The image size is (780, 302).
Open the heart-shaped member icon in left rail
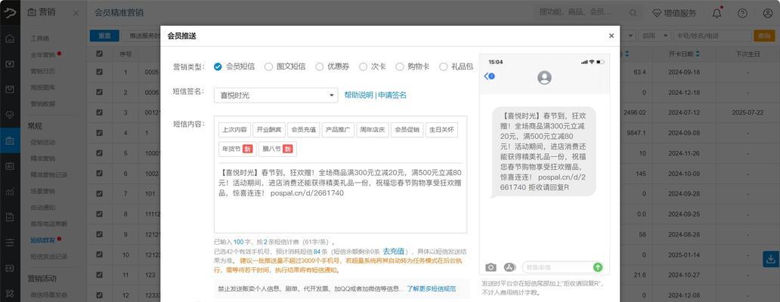(x=10, y=115)
